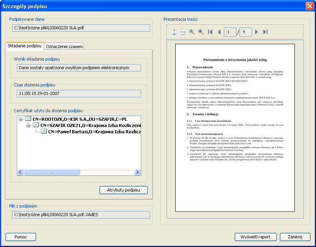Click preview heading 'Porozumienie o utrzymaniu jakości usług'

click(235, 60)
